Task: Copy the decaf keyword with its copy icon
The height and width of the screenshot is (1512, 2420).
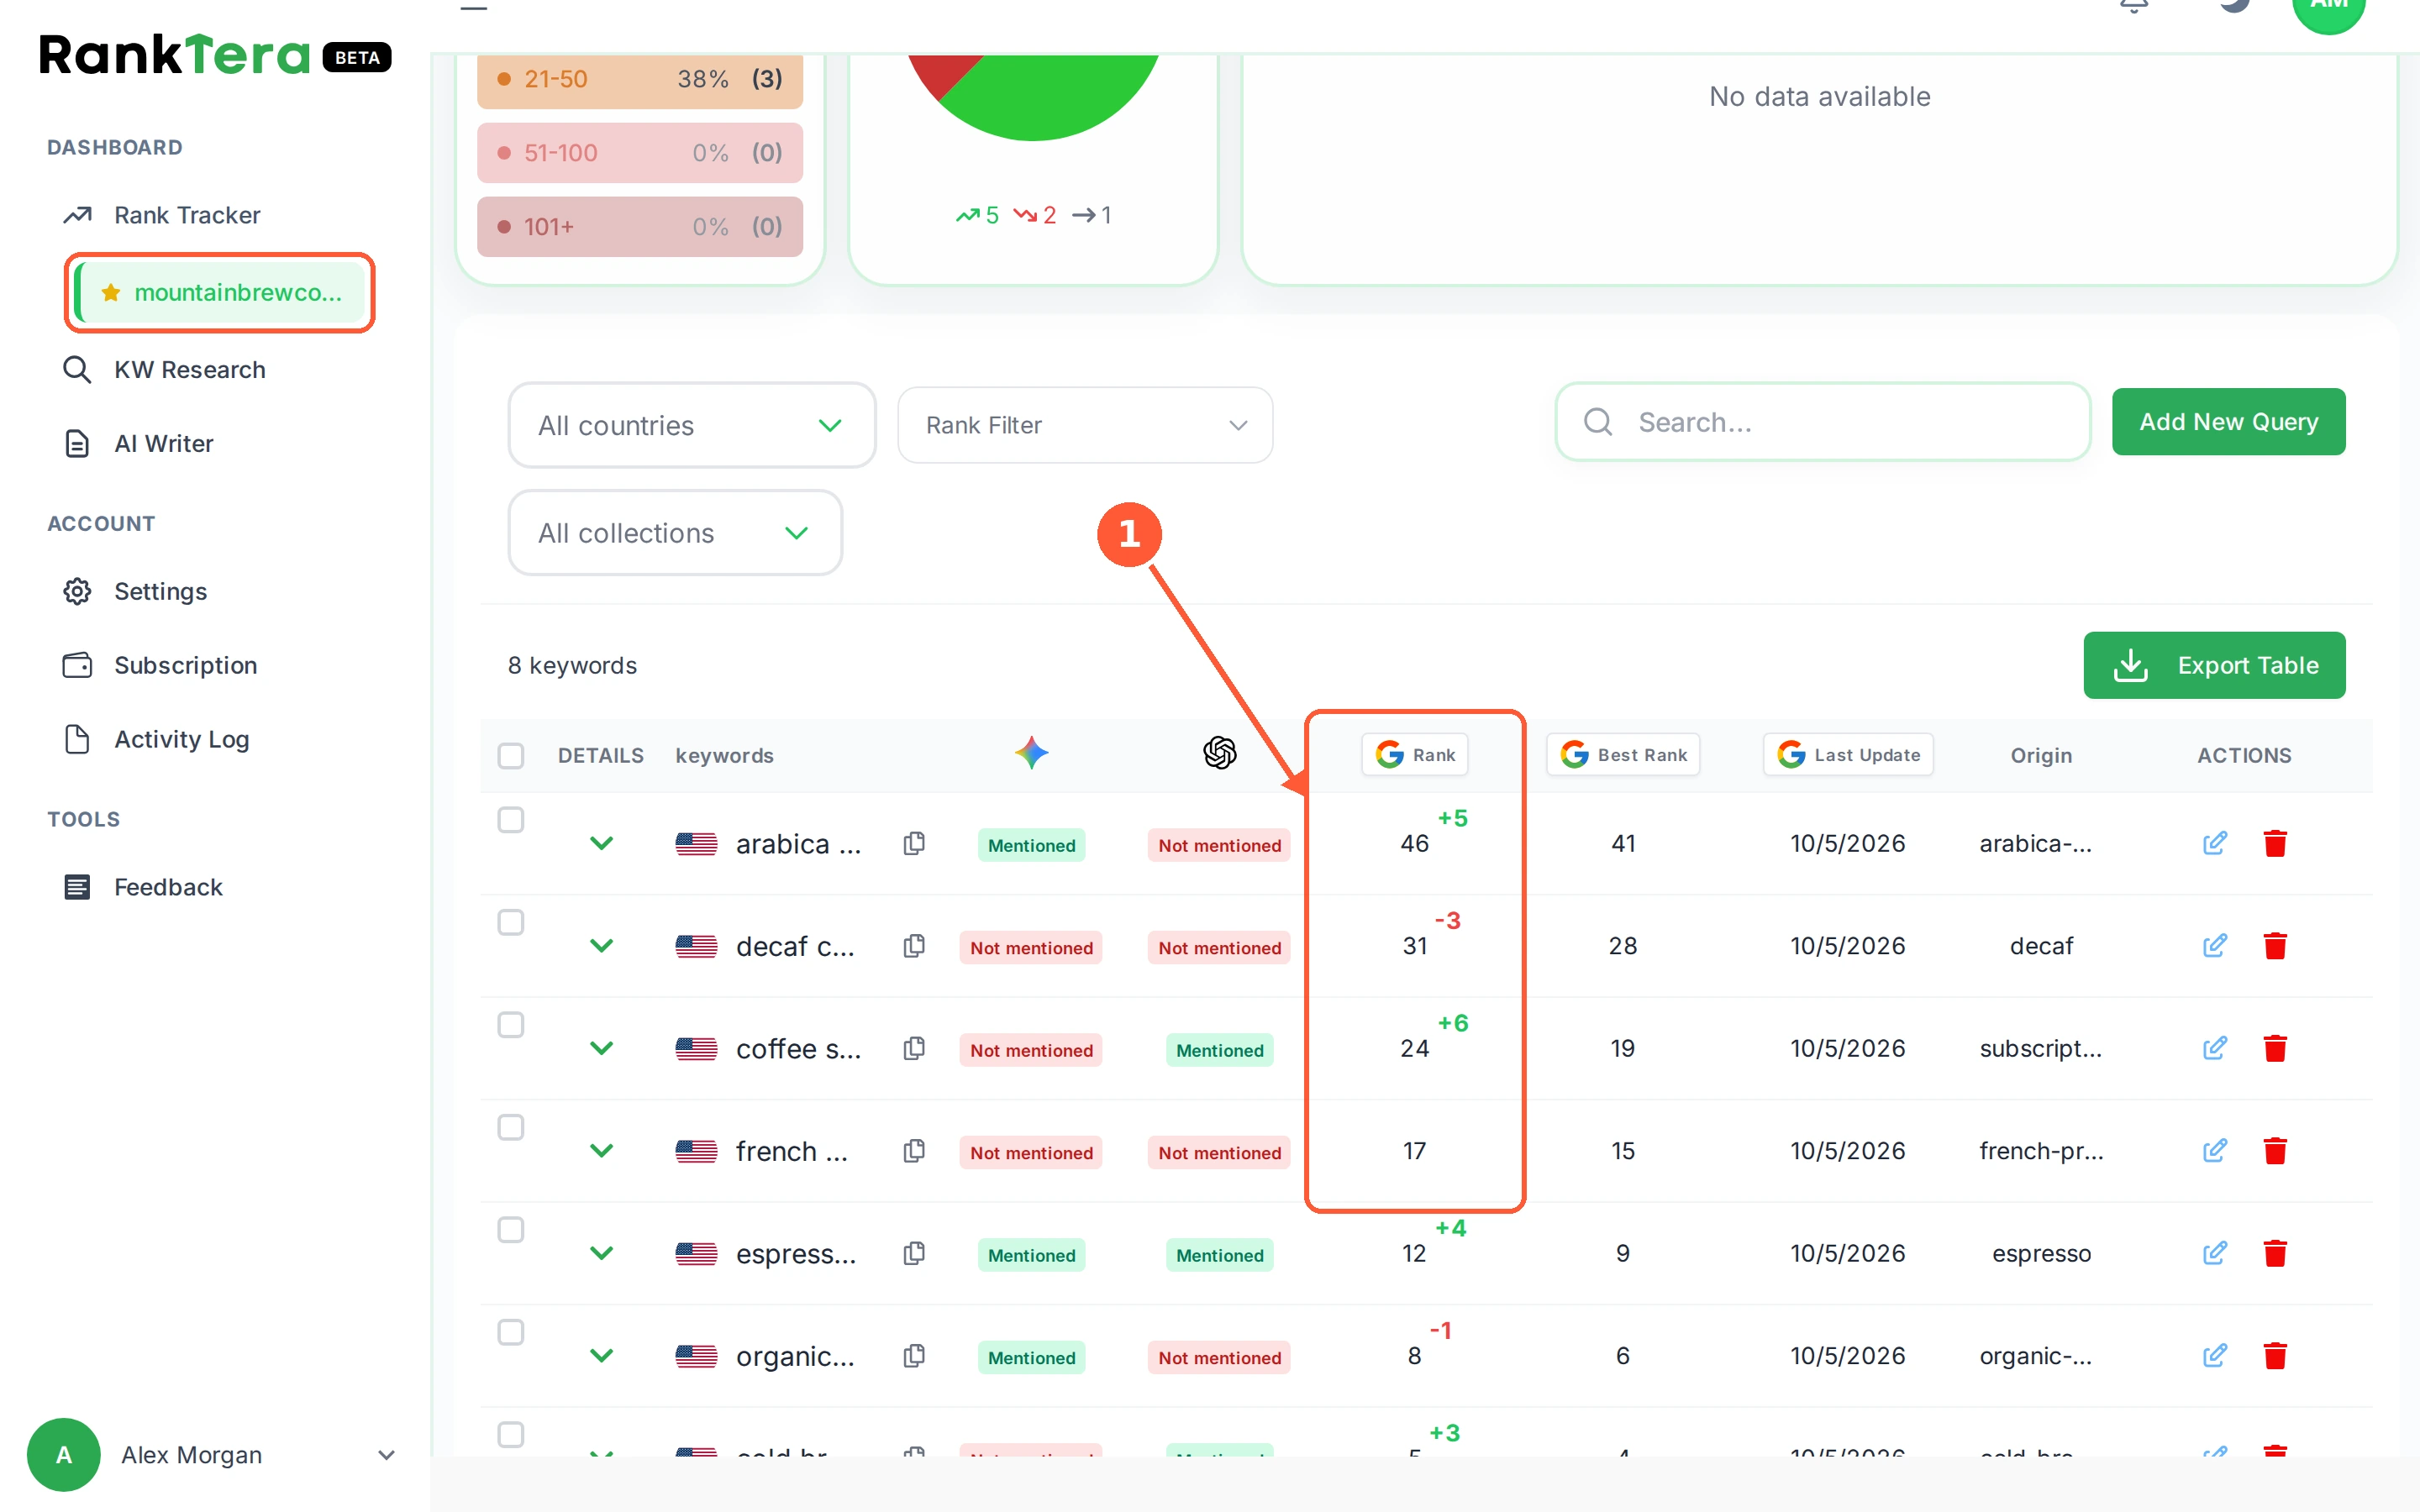Action: (913, 945)
